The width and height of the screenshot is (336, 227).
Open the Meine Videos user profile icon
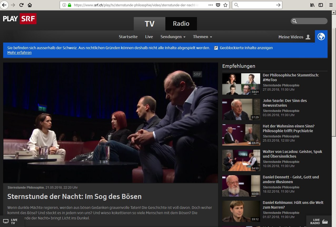(x=308, y=37)
